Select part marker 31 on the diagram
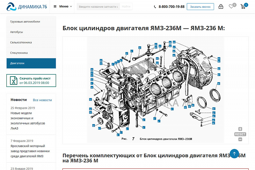 [174, 47]
